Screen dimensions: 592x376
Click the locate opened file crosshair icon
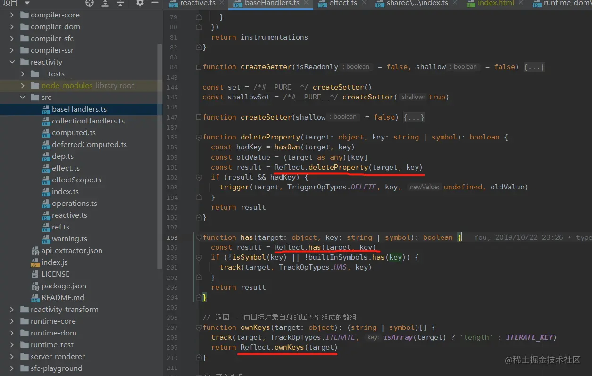click(90, 3)
